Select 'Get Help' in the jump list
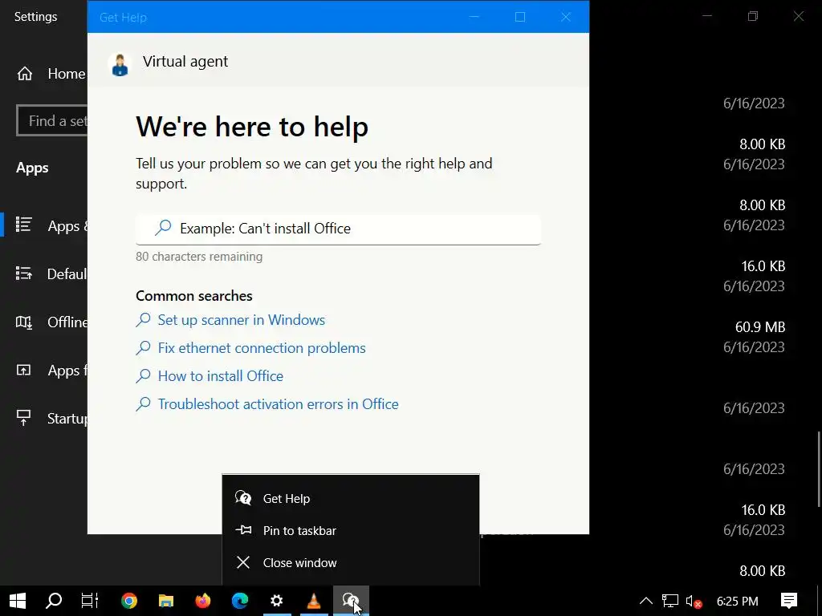Screen dimensions: 822x616 click(351, 498)
